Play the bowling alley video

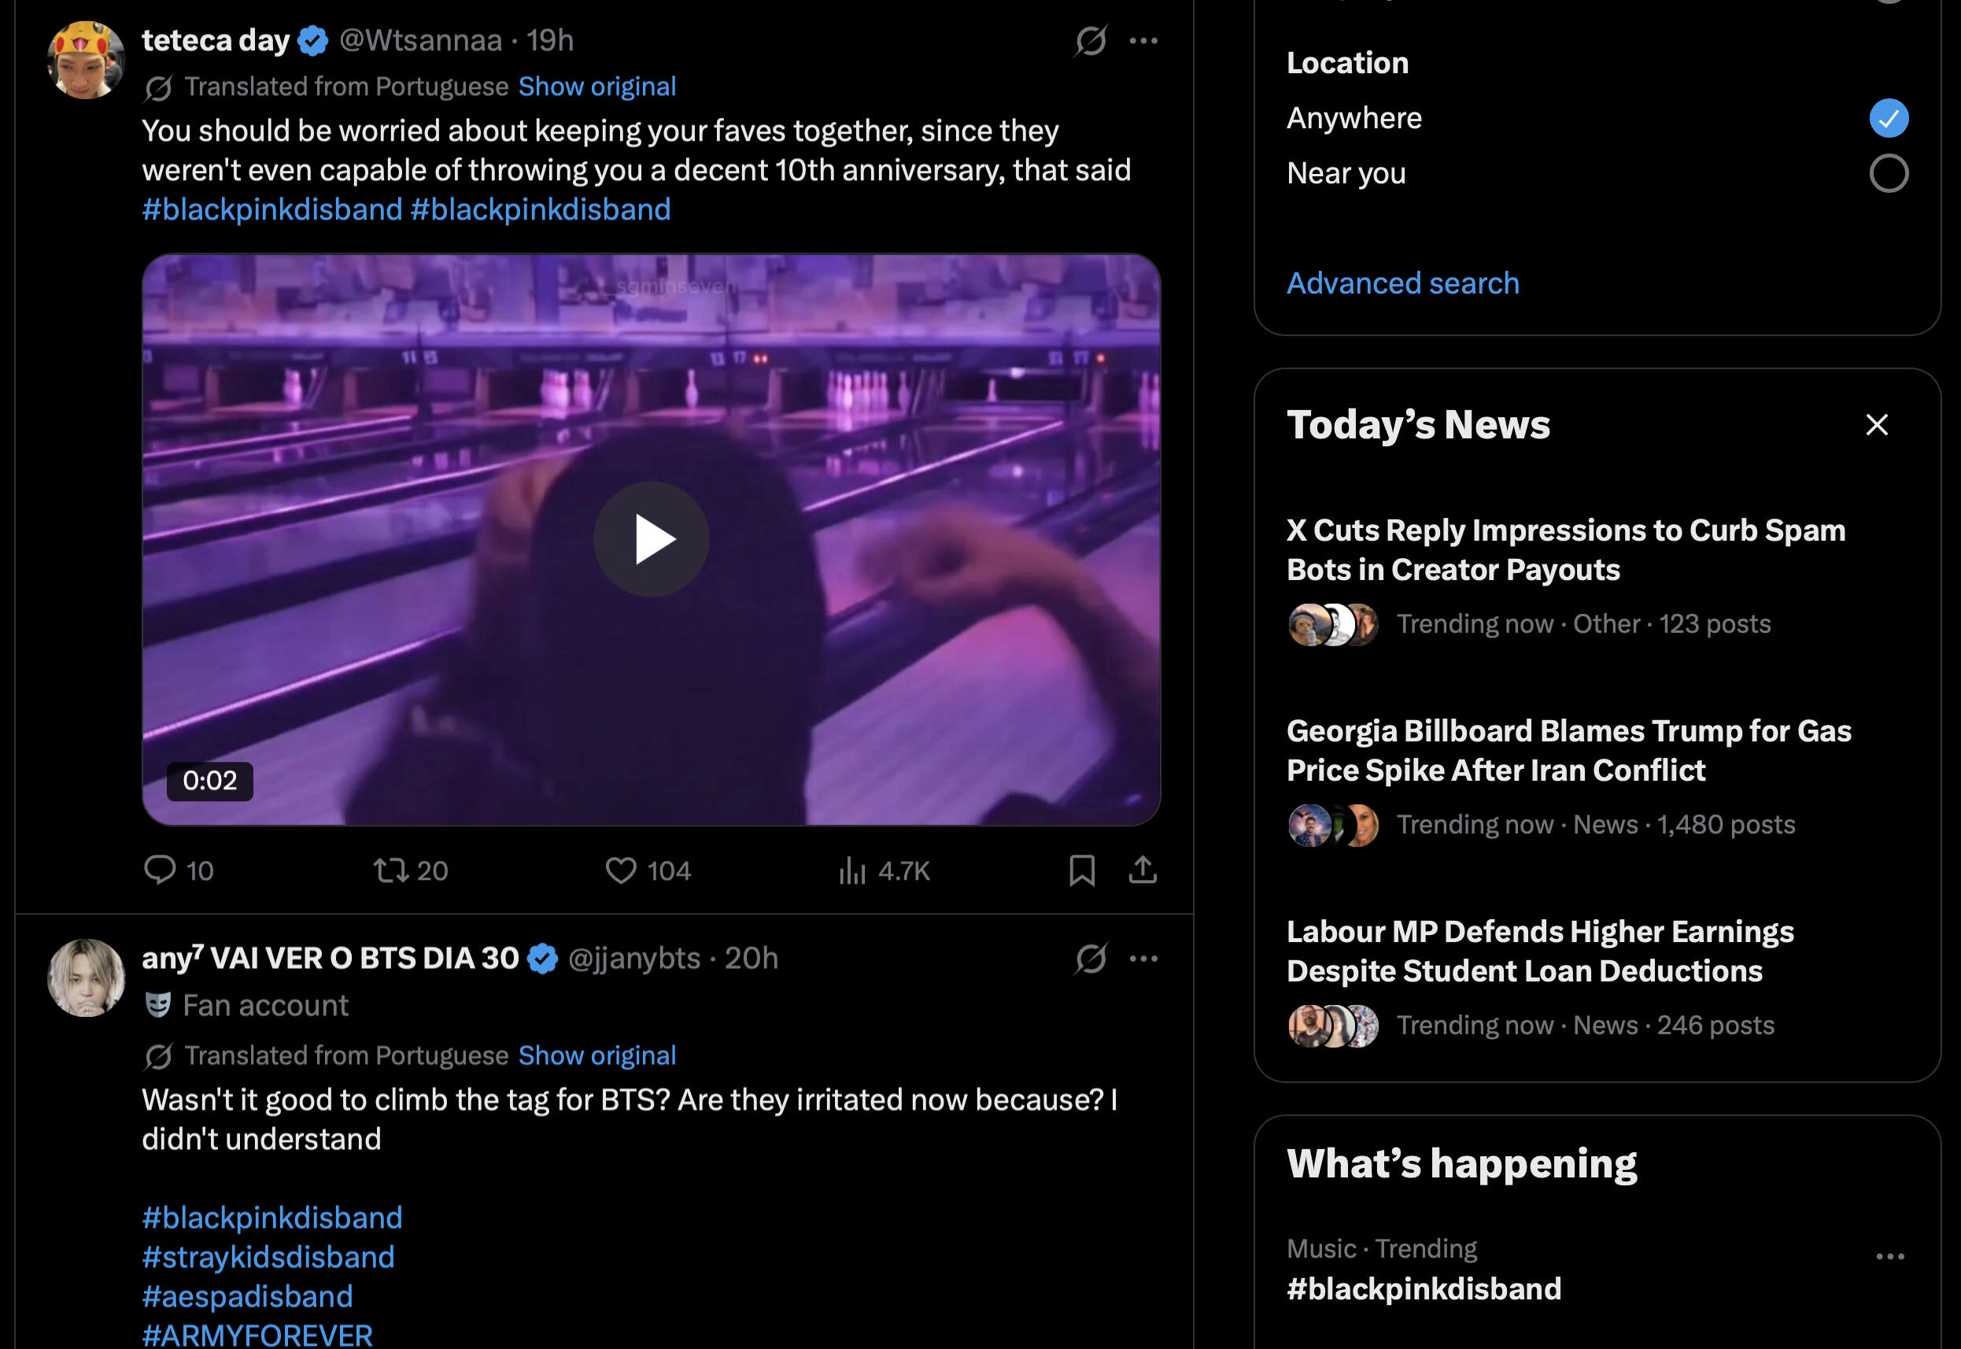click(x=651, y=539)
